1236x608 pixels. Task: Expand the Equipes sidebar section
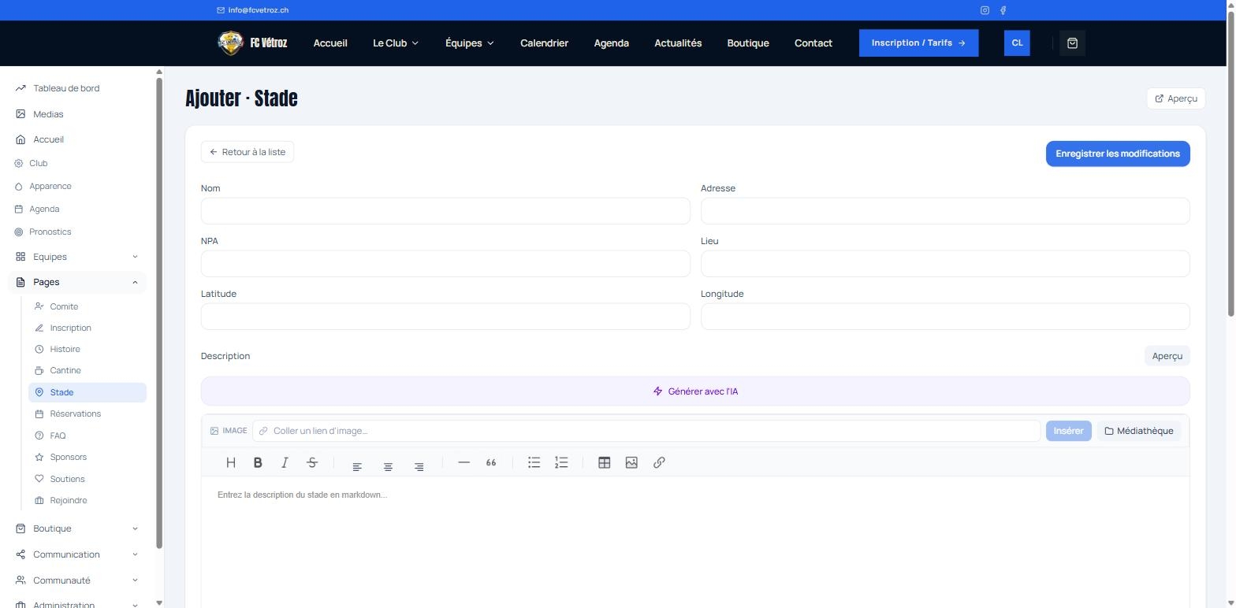(77, 257)
